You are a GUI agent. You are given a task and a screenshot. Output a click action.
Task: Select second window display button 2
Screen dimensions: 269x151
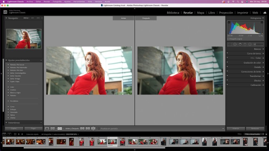point(9,134)
